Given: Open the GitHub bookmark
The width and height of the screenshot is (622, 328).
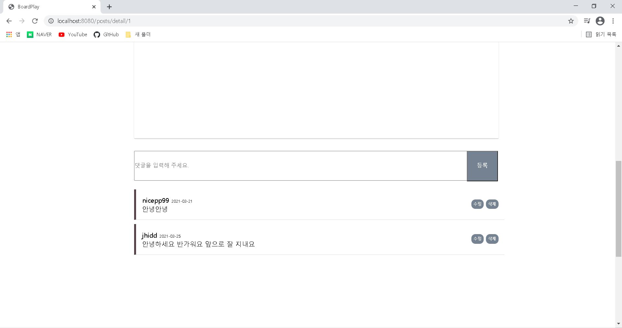Looking at the screenshot, I should click(x=106, y=34).
